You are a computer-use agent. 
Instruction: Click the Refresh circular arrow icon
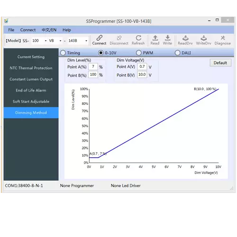pyautogui.click(x=138, y=38)
